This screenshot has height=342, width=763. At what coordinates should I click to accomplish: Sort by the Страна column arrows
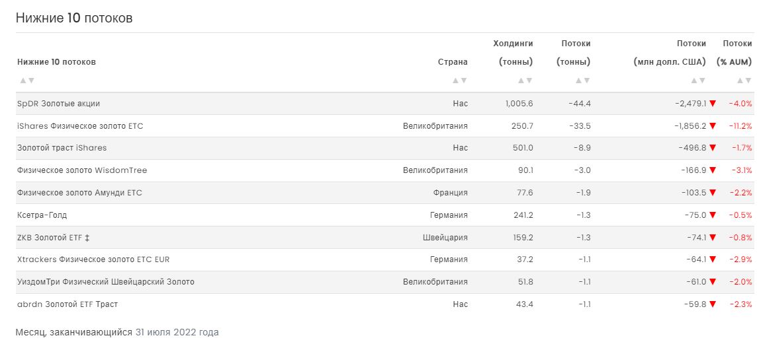459,81
